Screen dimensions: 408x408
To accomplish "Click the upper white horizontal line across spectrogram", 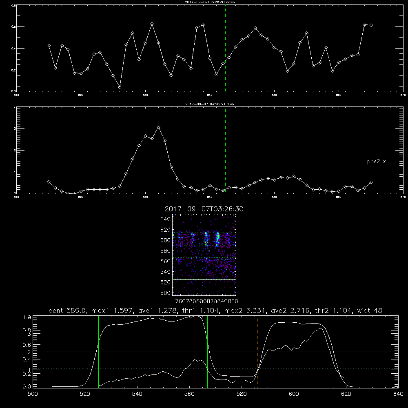I will click(204, 230).
